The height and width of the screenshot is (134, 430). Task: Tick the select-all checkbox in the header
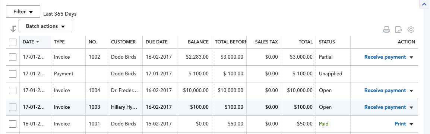[x=13, y=42]
